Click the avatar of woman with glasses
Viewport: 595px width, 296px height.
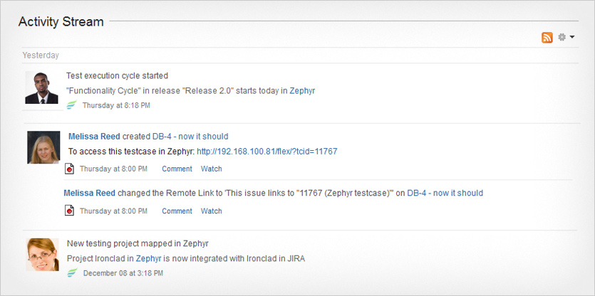click(x=43, y=254)
